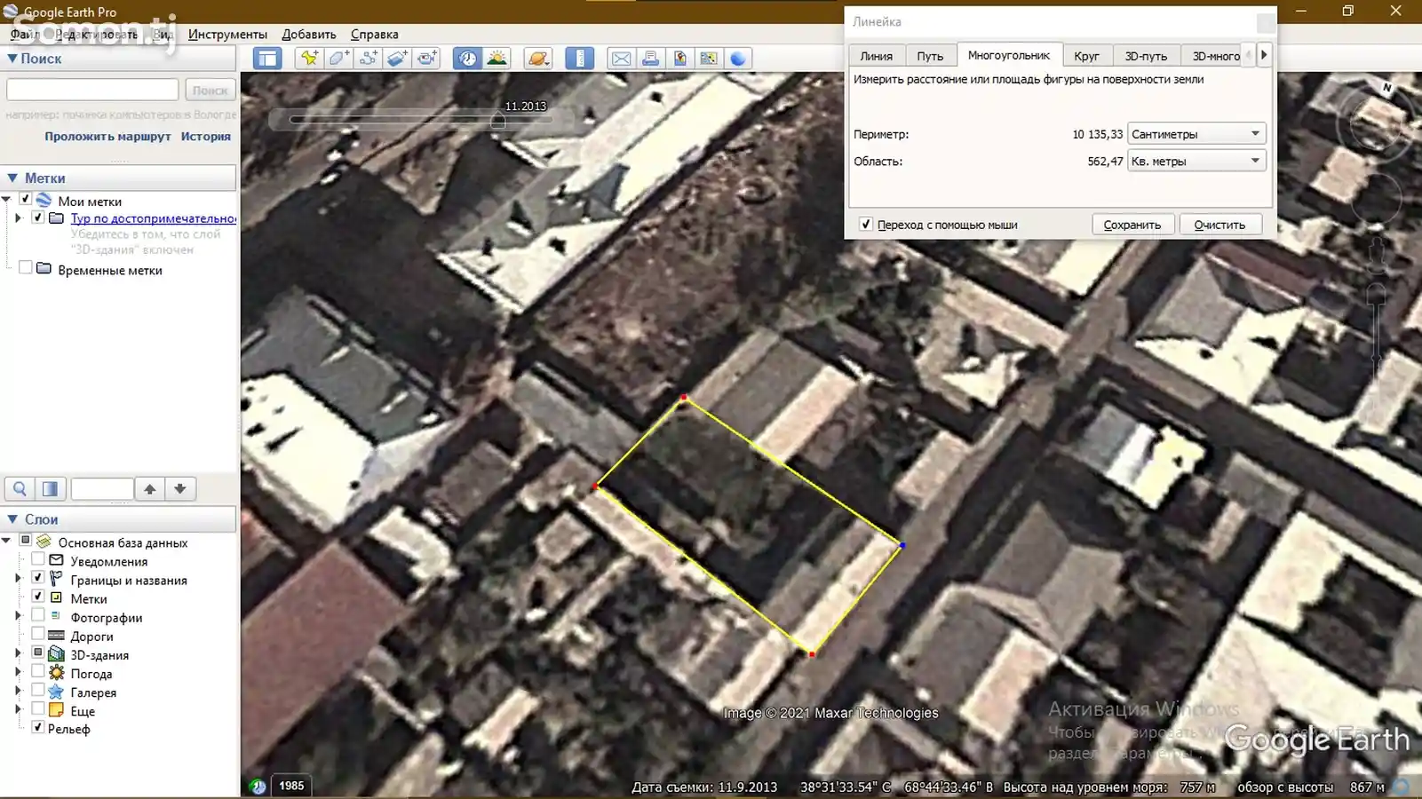Open Тур по достопримечательностям link
The height and width of the screenshot is (799, 1422).
click(153, 218)
